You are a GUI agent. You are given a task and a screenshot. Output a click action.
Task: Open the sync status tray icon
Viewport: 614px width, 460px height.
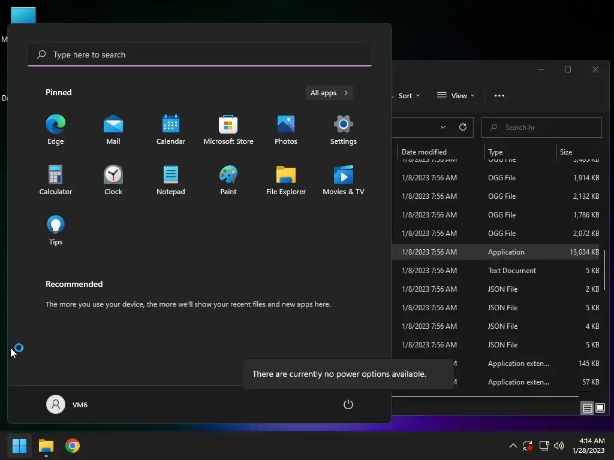528,446
